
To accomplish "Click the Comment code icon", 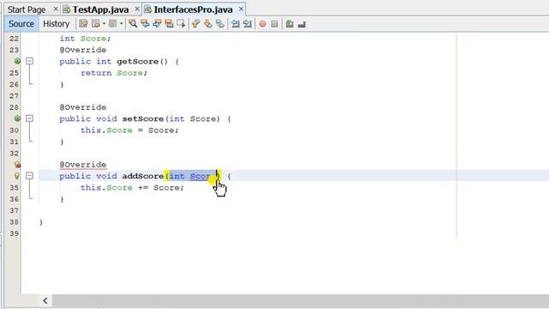I will 290,24.
